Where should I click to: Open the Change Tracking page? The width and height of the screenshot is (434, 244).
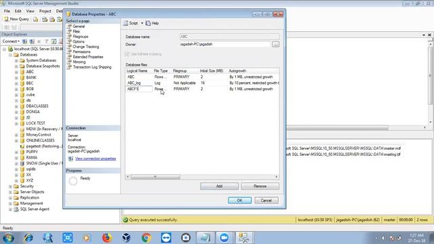click(86, 47)
